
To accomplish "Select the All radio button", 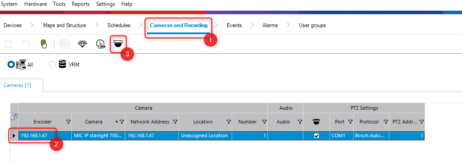I will (x=11, y=64).
